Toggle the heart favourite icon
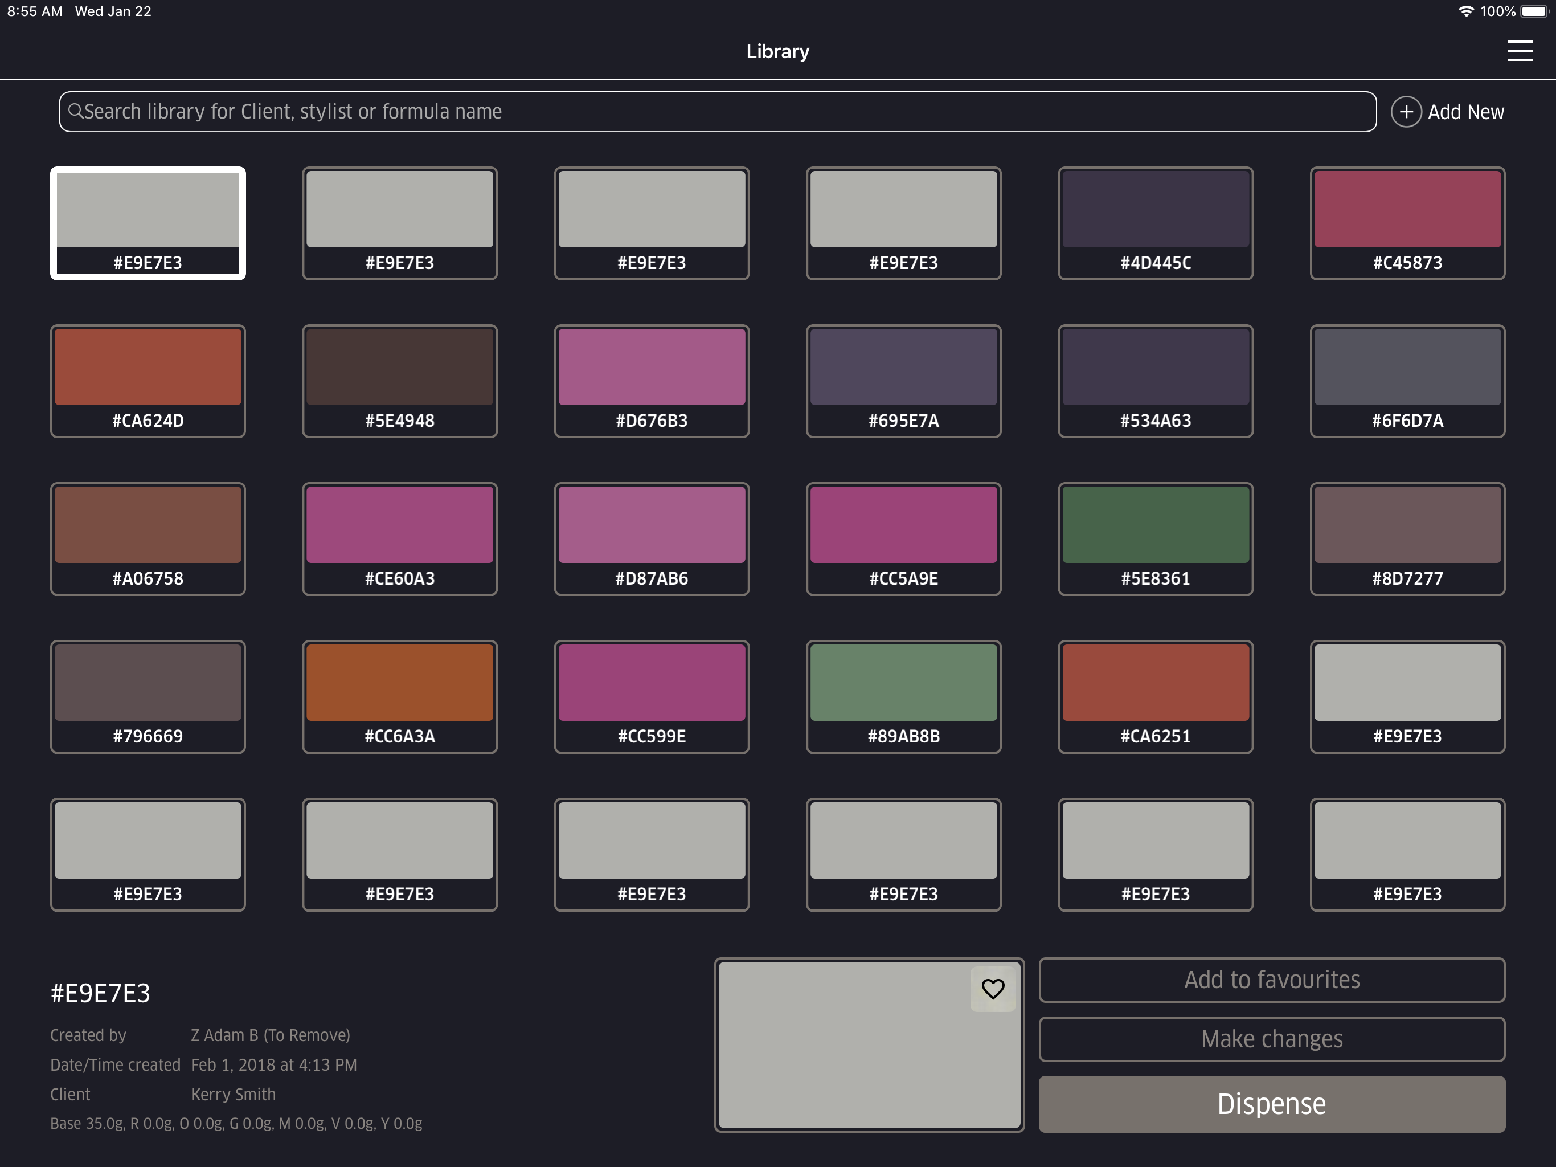Screen dimensions: 1556x1167 993,989
